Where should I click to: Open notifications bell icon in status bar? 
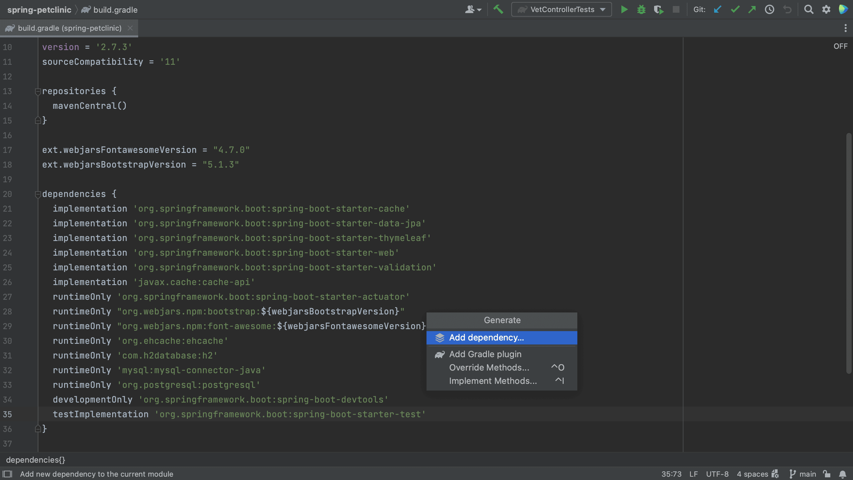point(843,474)
